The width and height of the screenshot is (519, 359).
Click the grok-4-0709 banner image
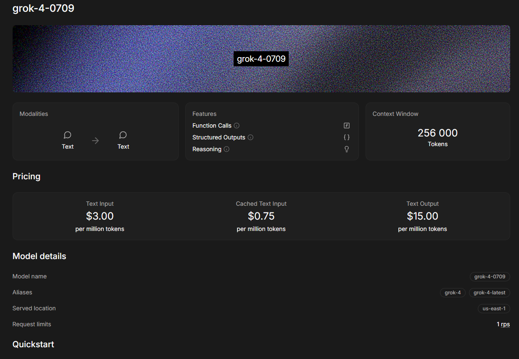coord(261,59)
